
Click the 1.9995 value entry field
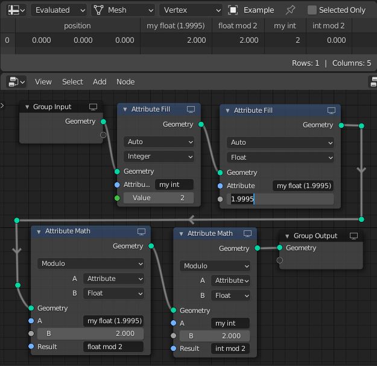click(280, 199)
